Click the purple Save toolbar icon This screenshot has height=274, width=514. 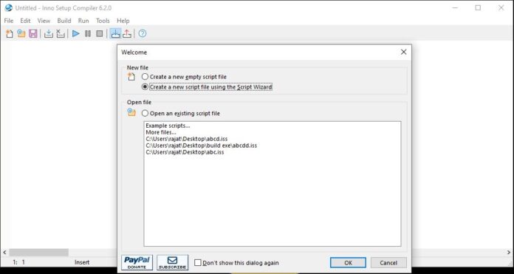(x=32, y=33)
